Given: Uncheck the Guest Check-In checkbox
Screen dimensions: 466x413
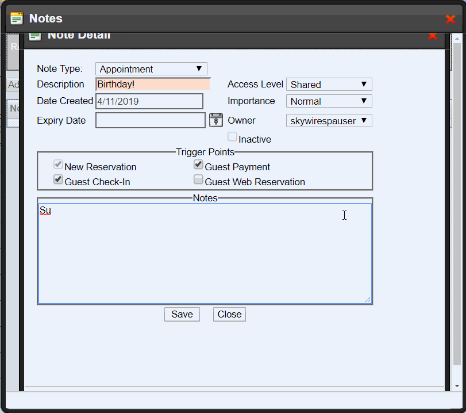Looking at the screenshot, I should coord(58,179).
